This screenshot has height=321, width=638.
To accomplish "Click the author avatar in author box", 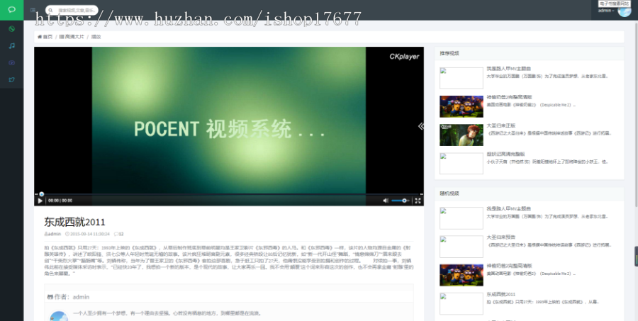I will [59, 316].
